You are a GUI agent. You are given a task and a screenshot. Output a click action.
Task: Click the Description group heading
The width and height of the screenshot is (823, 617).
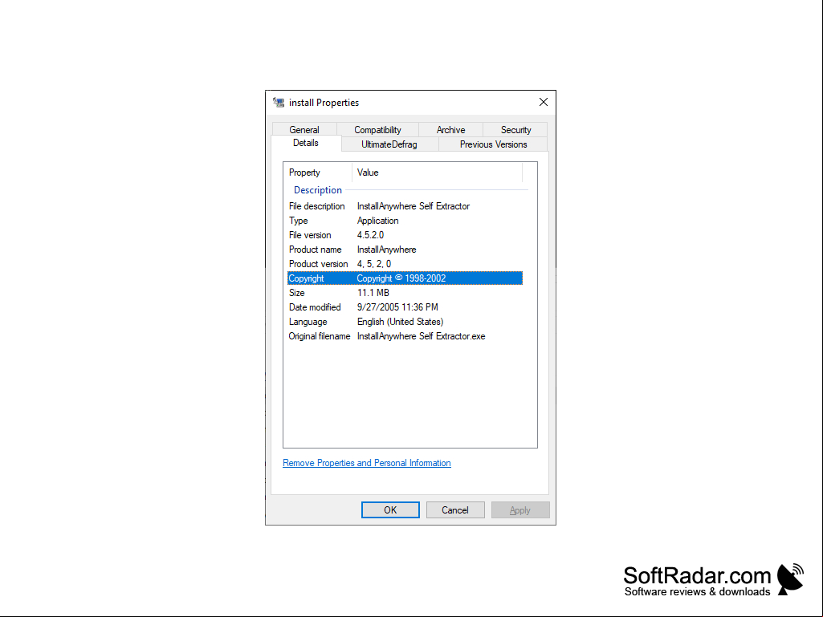[x=317, y=190]
